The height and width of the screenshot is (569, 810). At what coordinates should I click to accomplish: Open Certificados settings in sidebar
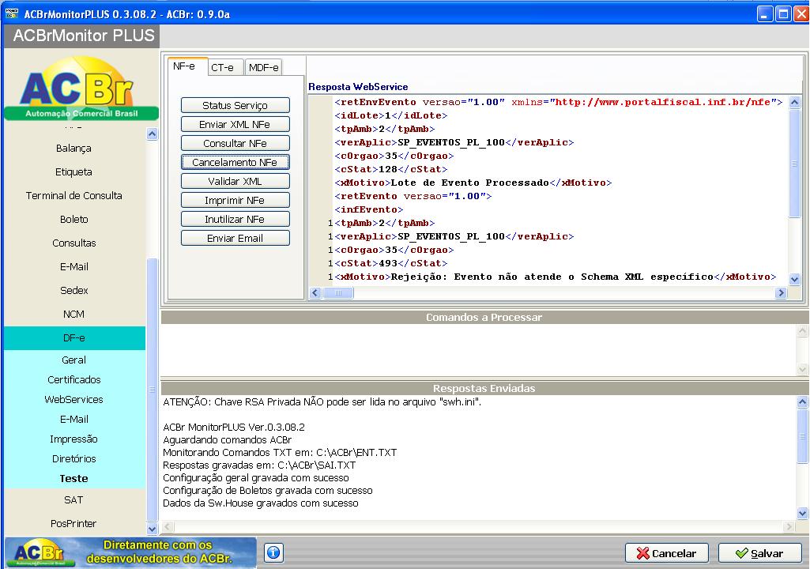[73, 380]
